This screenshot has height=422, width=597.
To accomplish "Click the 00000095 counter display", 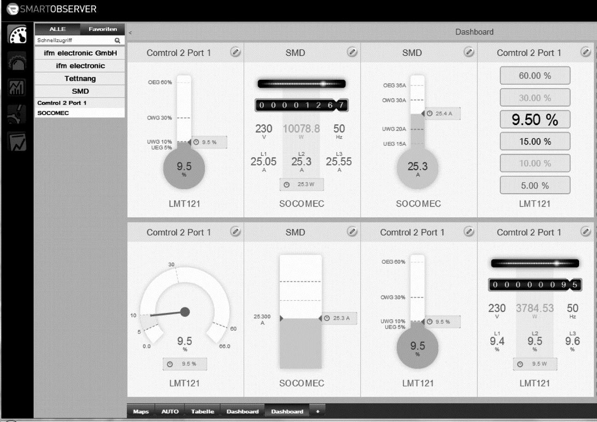I will point(535,285).
